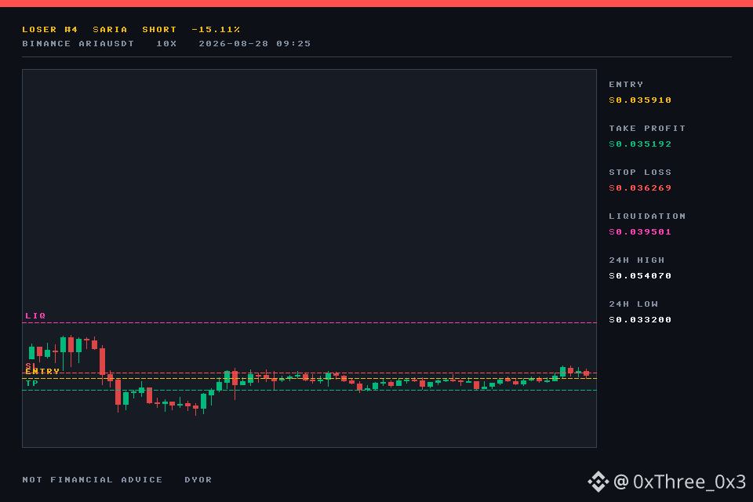Click the 24H high value $0.054070
The width and height of the screenshot is (753, 502).
(640, 276)
